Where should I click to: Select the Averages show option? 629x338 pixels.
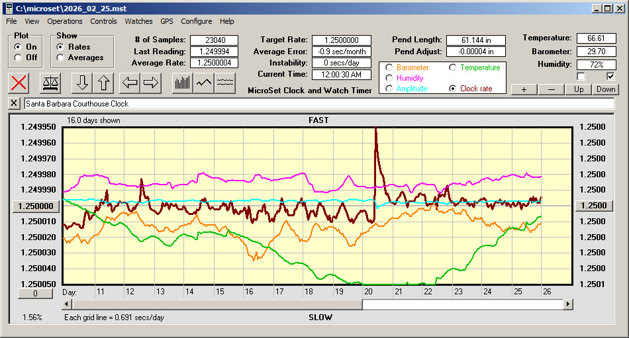(x=60, y=58)
